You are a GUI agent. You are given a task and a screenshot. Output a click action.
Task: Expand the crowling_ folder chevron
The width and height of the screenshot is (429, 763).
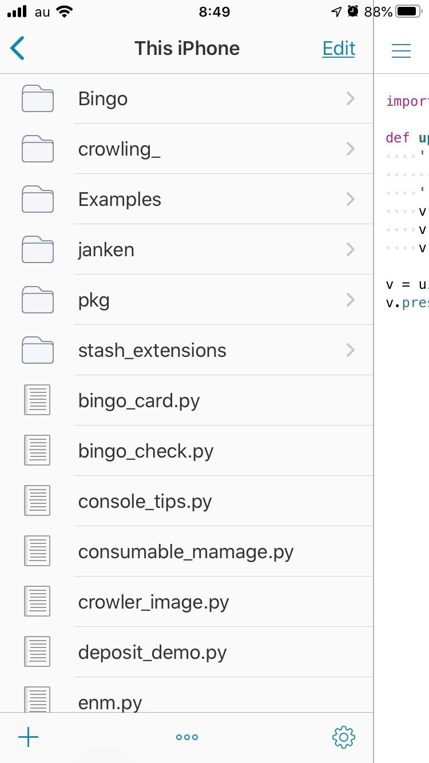point(351,149)
